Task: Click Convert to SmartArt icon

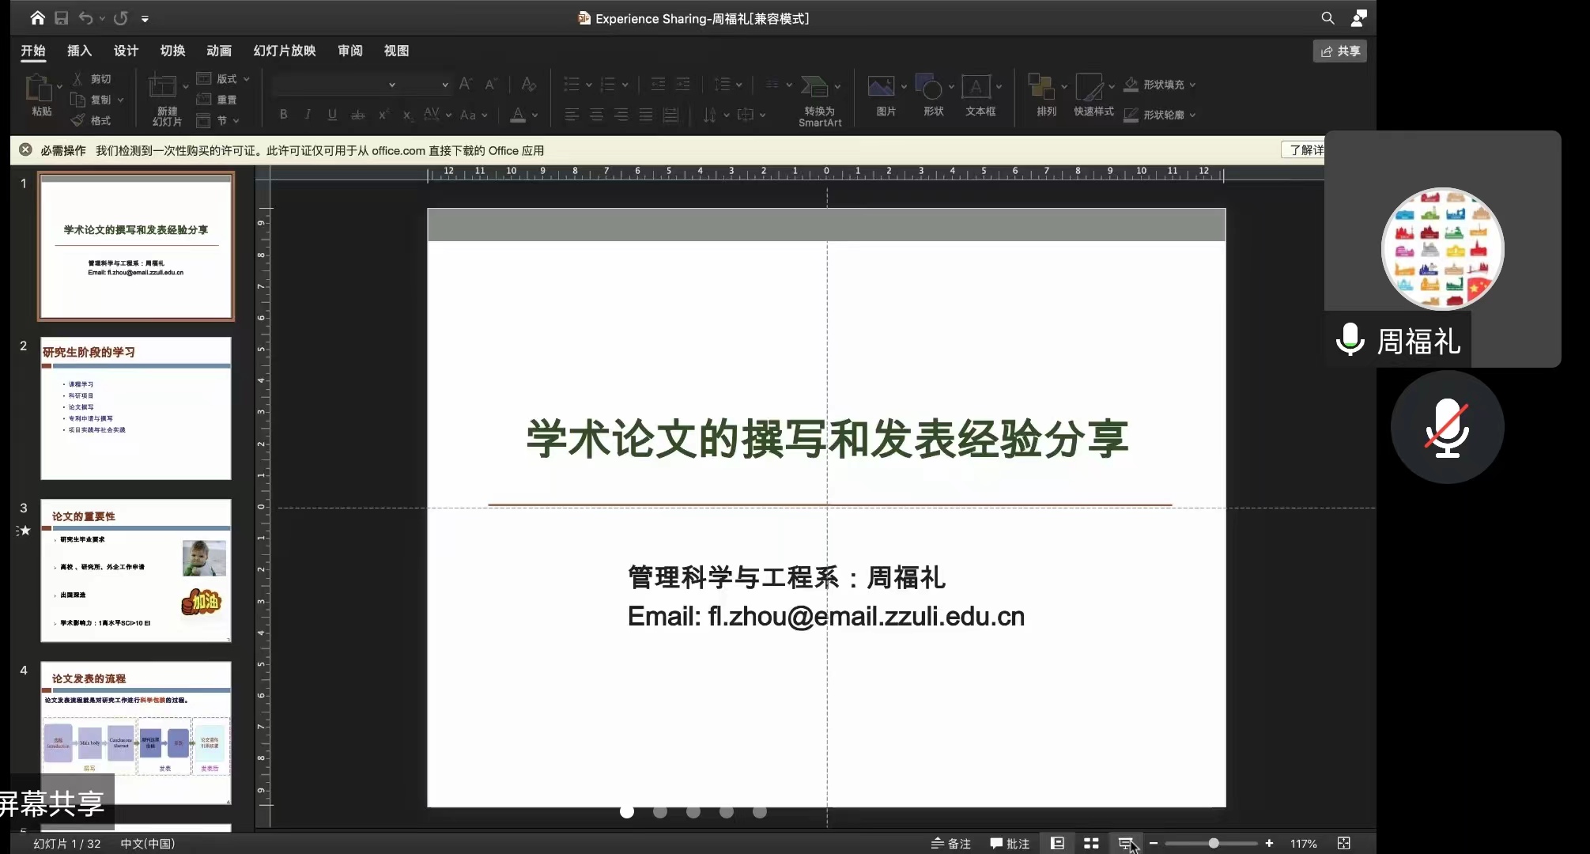Action: tap(814, 86)
